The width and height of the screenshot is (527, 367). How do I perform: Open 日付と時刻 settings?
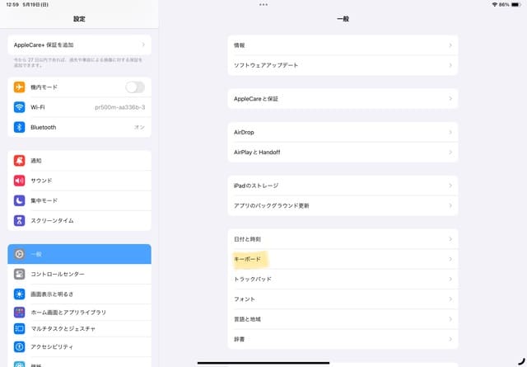tap(343, 239)
